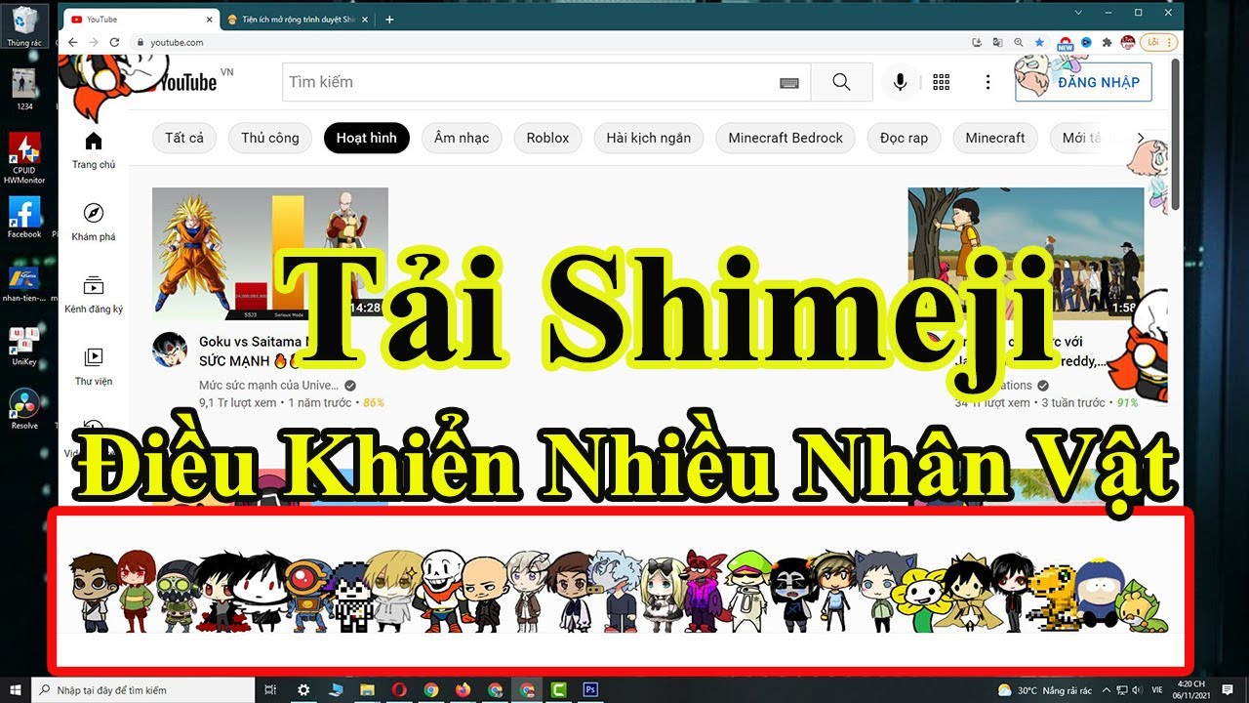Click the Windows Start button

coord(16,689)
